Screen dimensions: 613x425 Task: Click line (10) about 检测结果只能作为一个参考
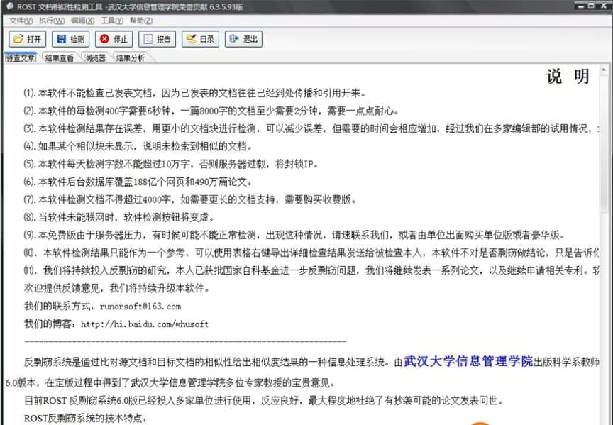click(x=311, y=253)
